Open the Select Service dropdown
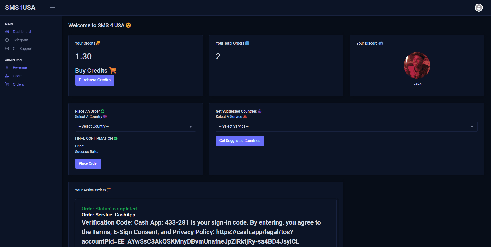The image size is (491, 247). click(346, 127)
